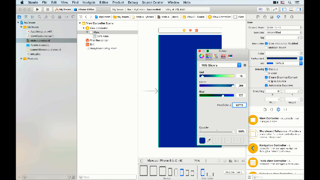Image resolution: width=320 pixels, height=180 pixels.
Task: Open the Product menu
Action: coord(118,3)
